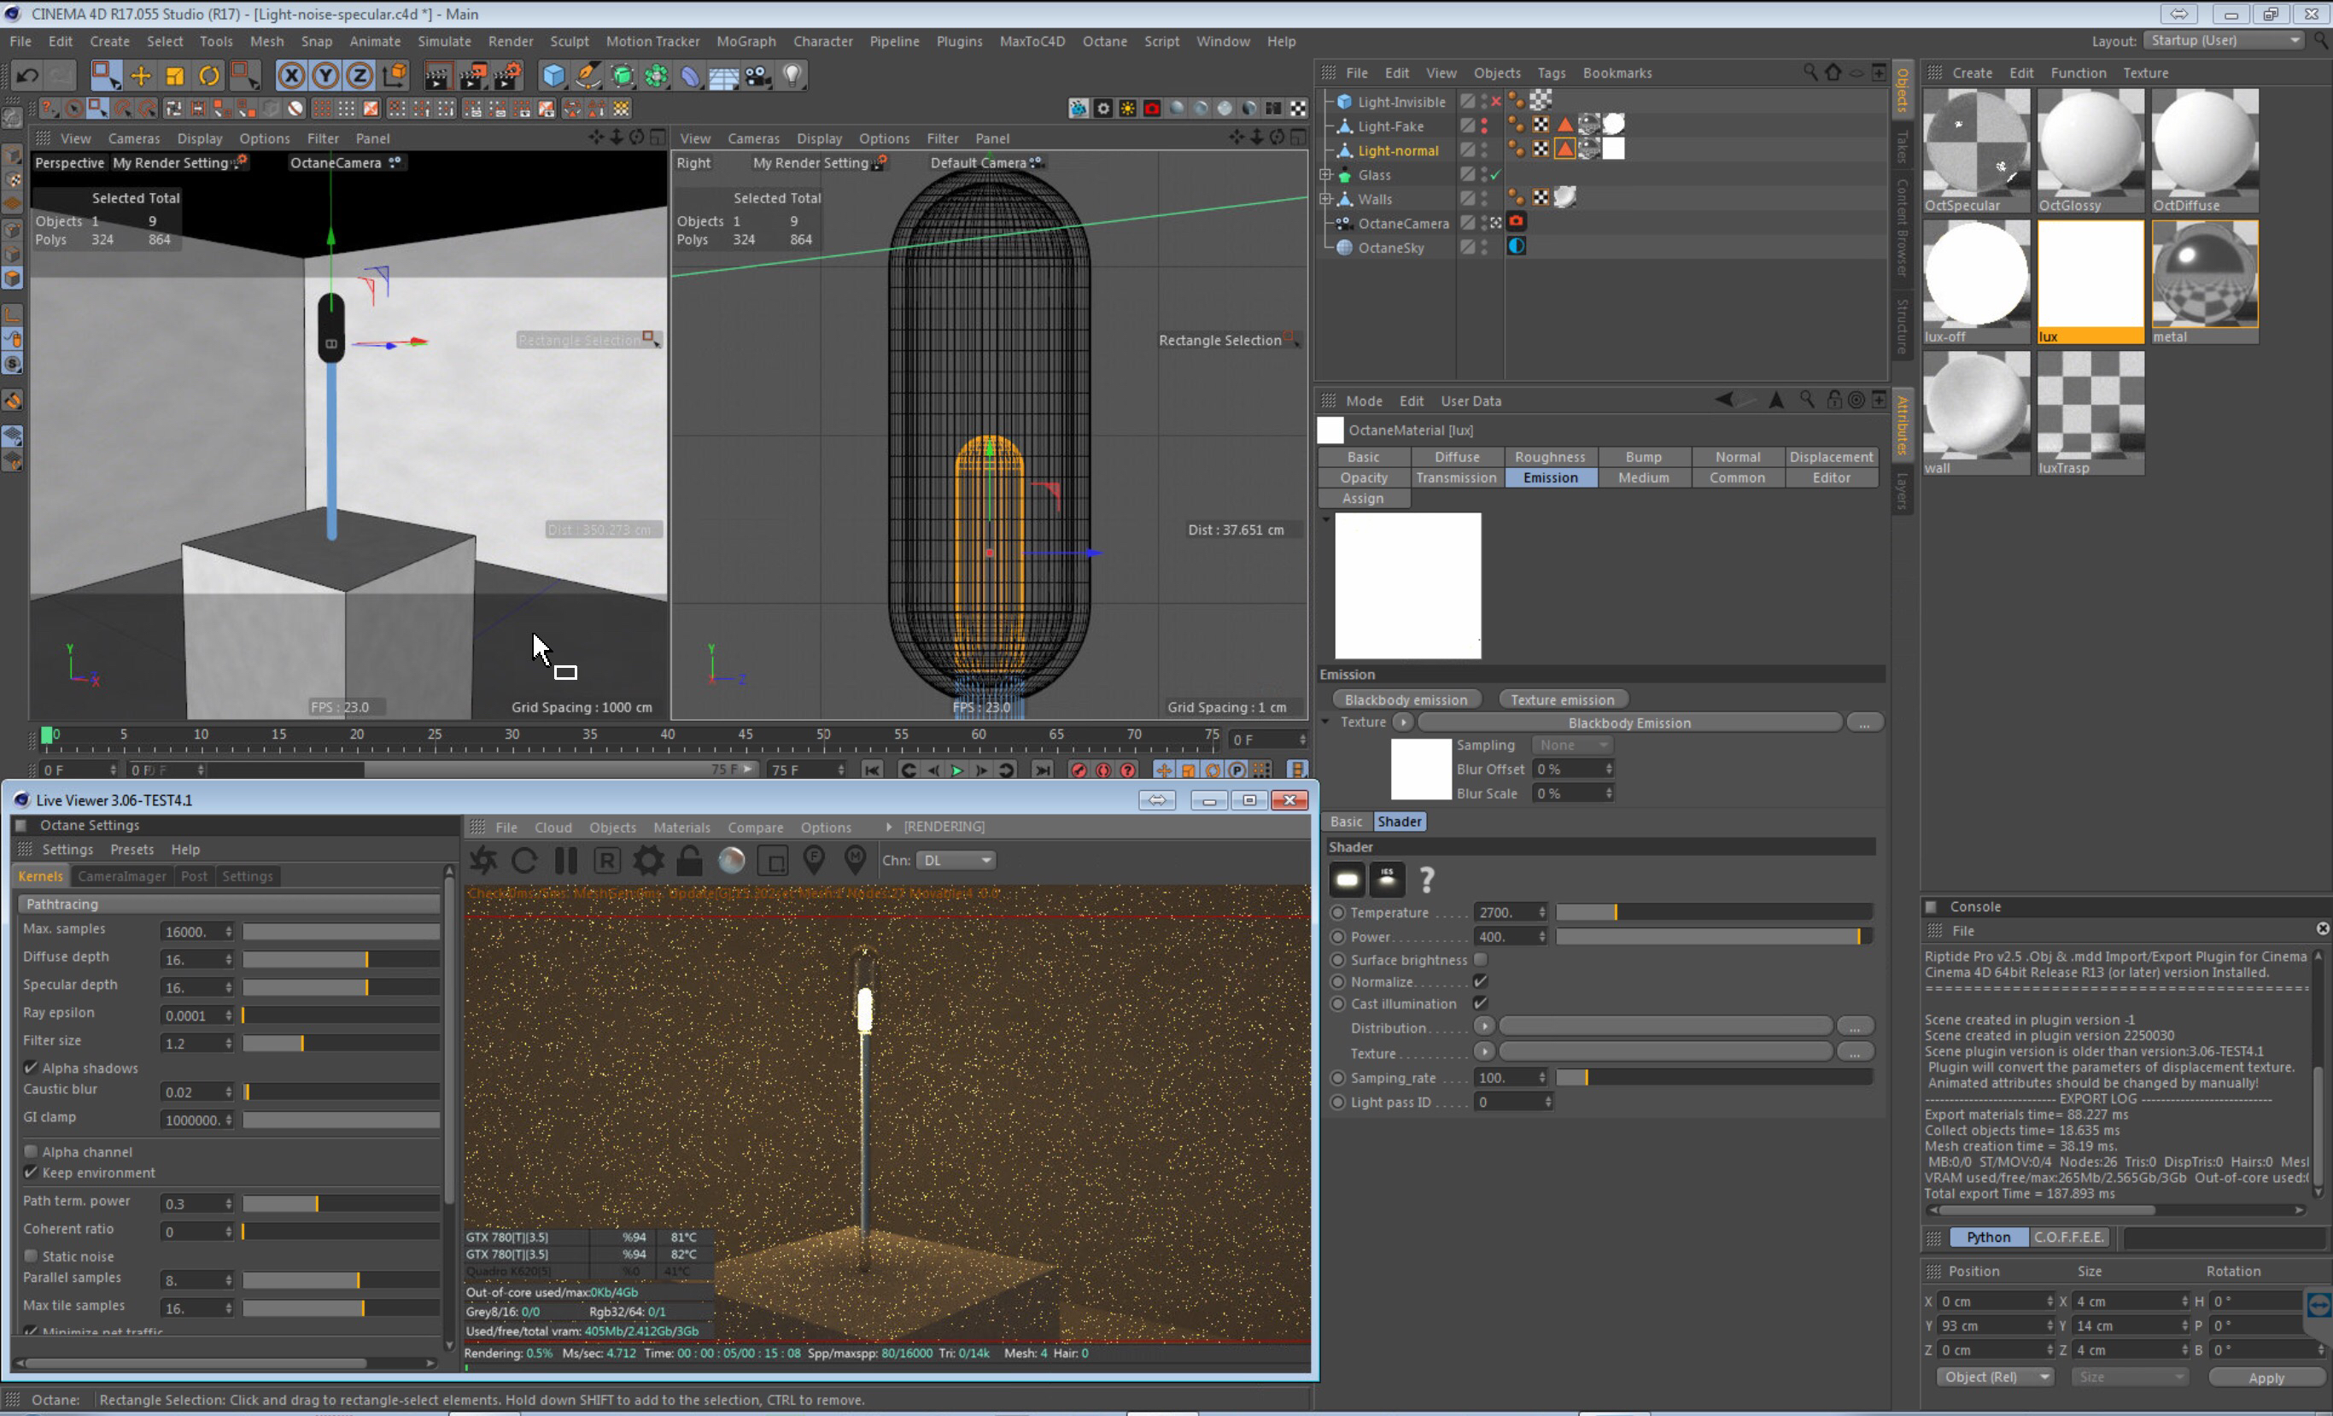Select the IES light shader icon
The height and width of the screenshot is (1416, 2333).
tap(1387, 879)
